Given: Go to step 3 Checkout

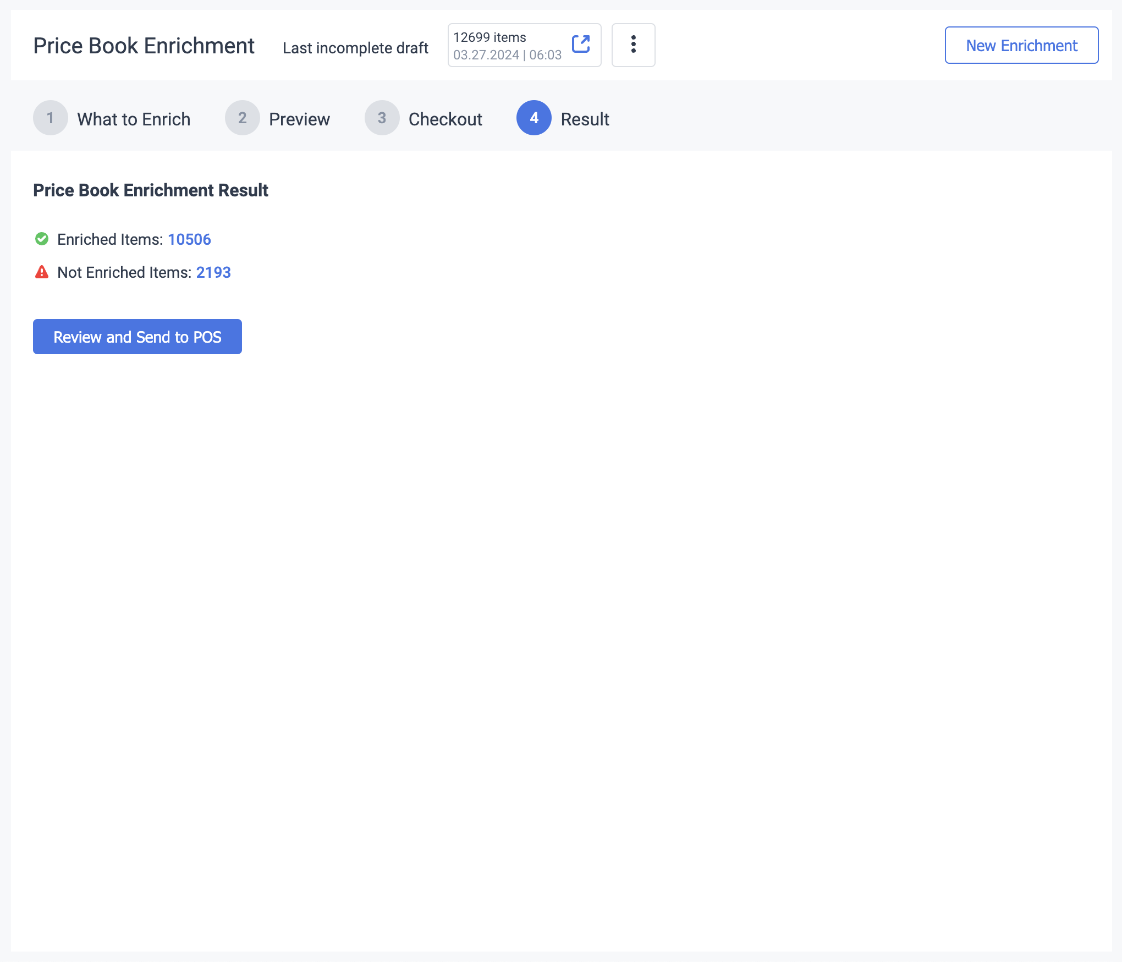Looking at the screenshot, I should 424,118.
